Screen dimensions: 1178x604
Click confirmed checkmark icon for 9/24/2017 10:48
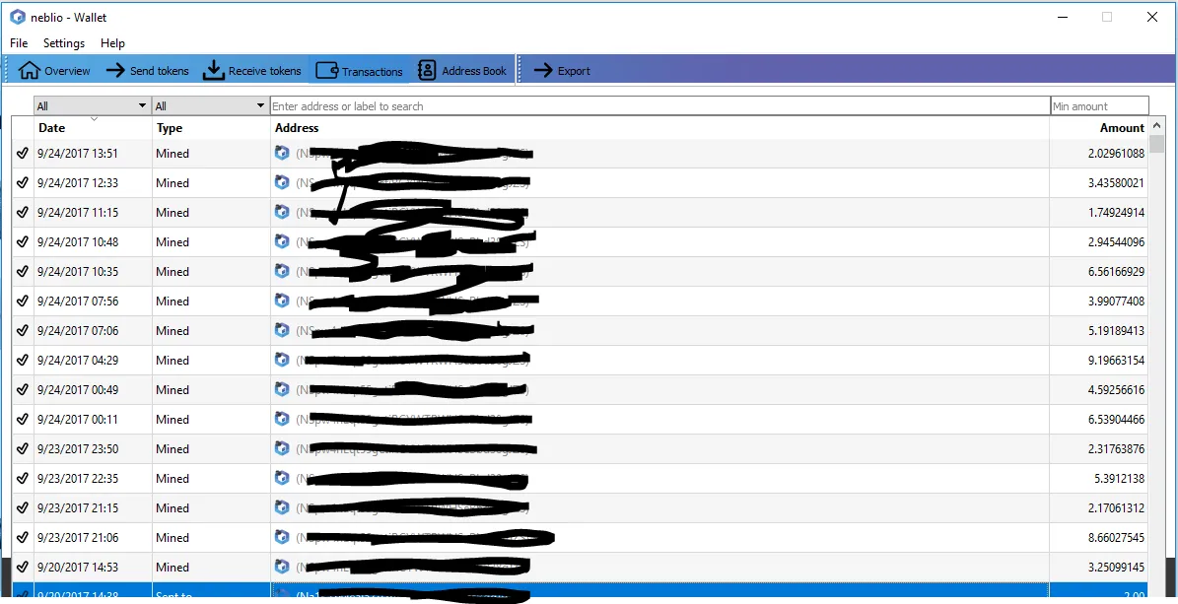pyautogui.click(x=23, y=242)
